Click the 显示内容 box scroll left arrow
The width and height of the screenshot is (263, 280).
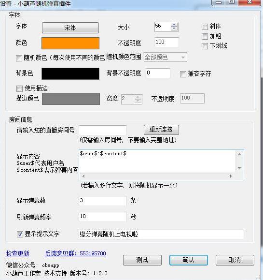[83, 176]
